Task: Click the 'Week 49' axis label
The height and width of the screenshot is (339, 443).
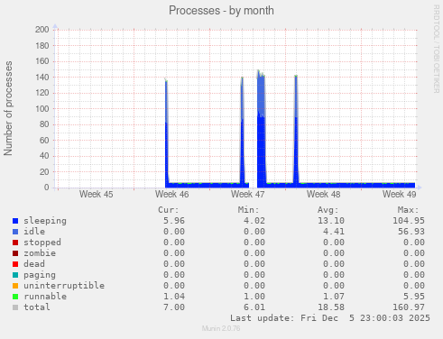Action: tap(400, 194)
